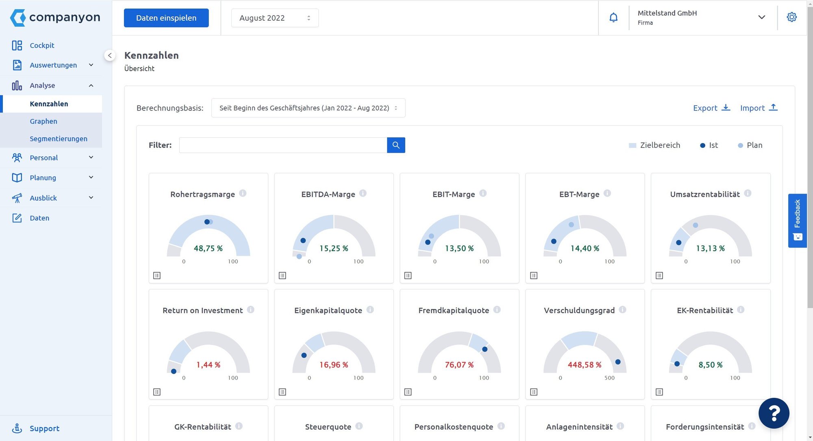Screen dimensions: 813x441
Task: Open details list icon on EBIT-Marge card
Action: (408, 275)
